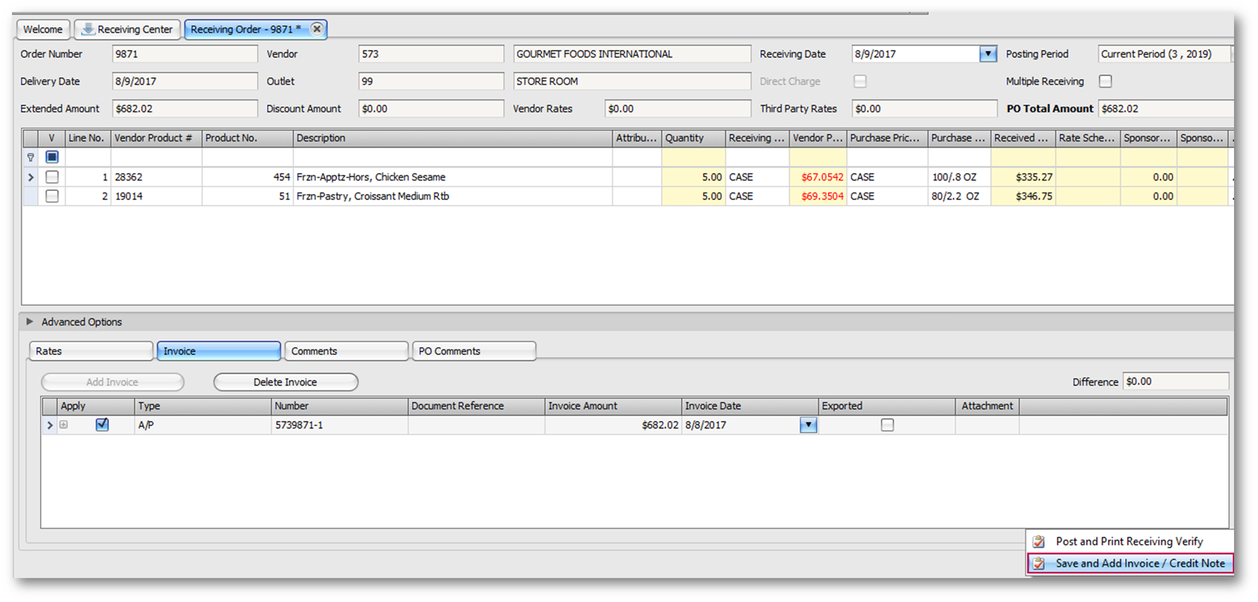Viewport: 1258px width, 602px height.
Task: Check the box for Croissant Medium Rtb line
Action: (52, 196)
